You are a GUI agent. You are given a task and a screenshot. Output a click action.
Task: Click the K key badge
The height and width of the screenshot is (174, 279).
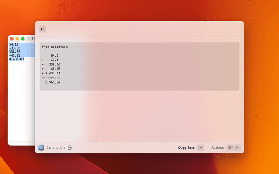[238, 148]
